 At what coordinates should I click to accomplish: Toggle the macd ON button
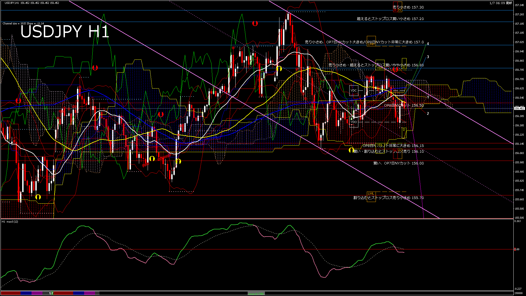tap(256, 294)
